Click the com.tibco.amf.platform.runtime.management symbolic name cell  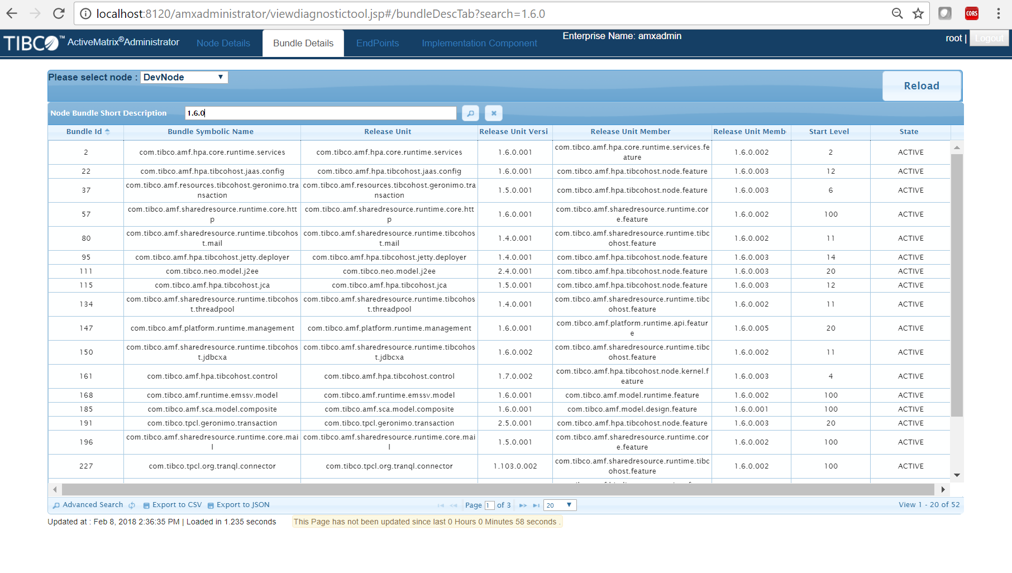pyautogui.click(x=212, y=328)
